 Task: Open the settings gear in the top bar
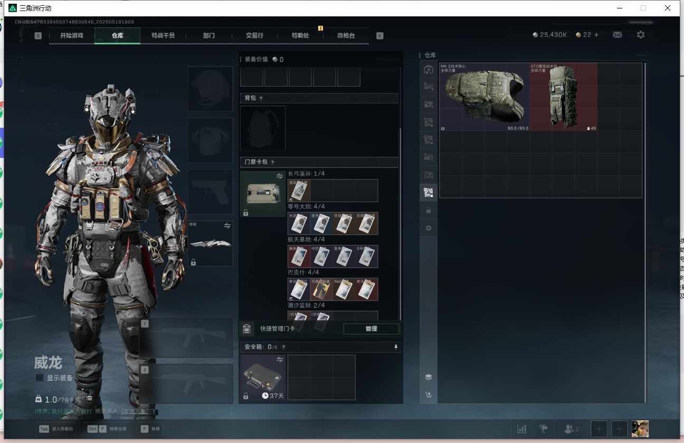[x=641, y=35]
